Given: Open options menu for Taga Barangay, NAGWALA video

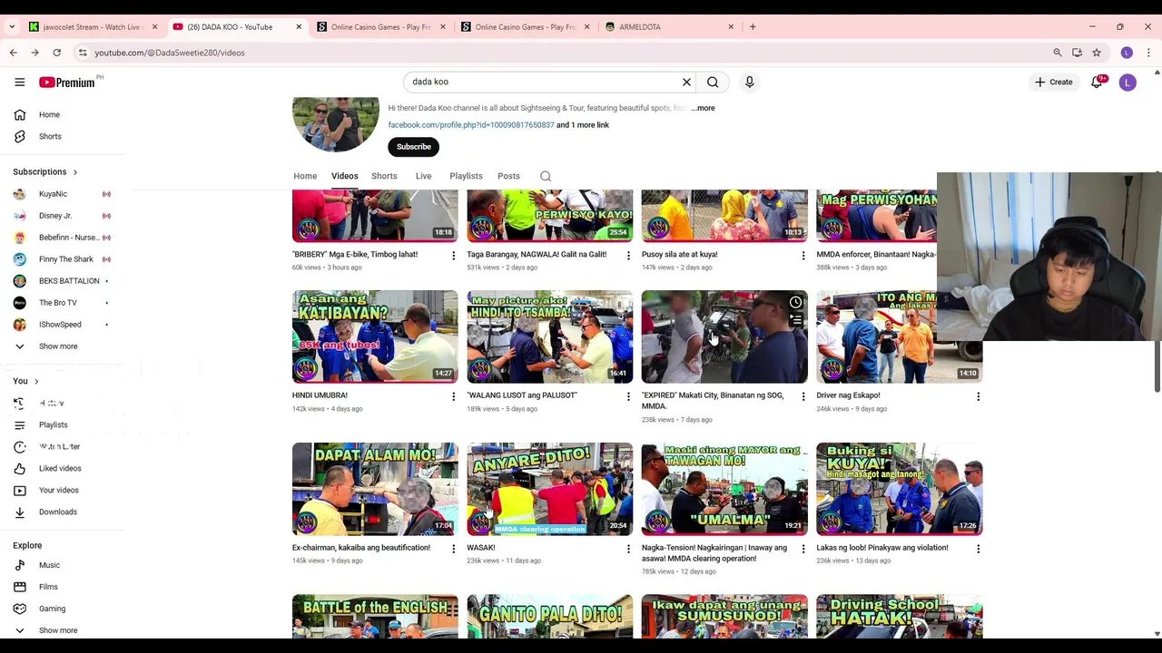Looking at the screenshot, I should 628,256.
